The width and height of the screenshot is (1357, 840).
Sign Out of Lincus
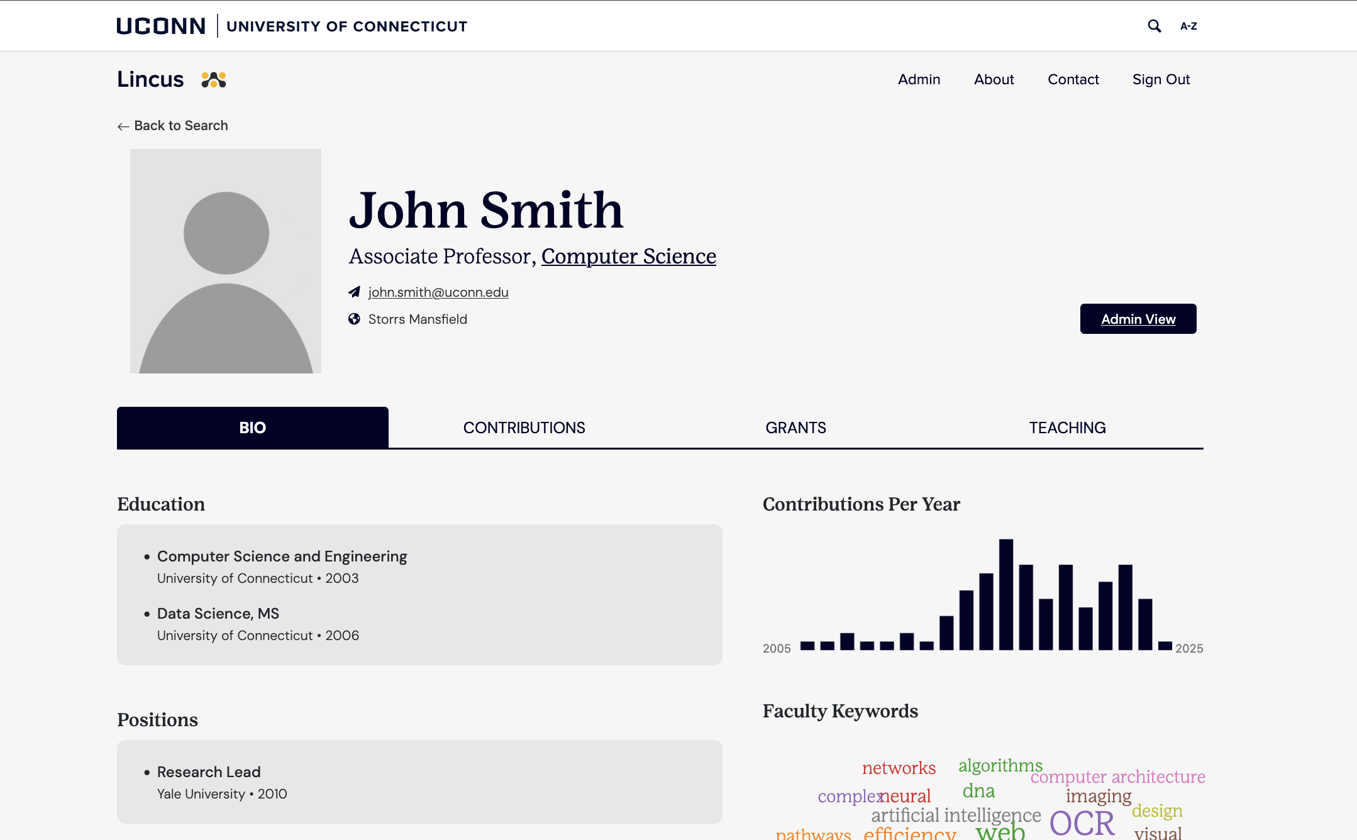[1161, 79]
